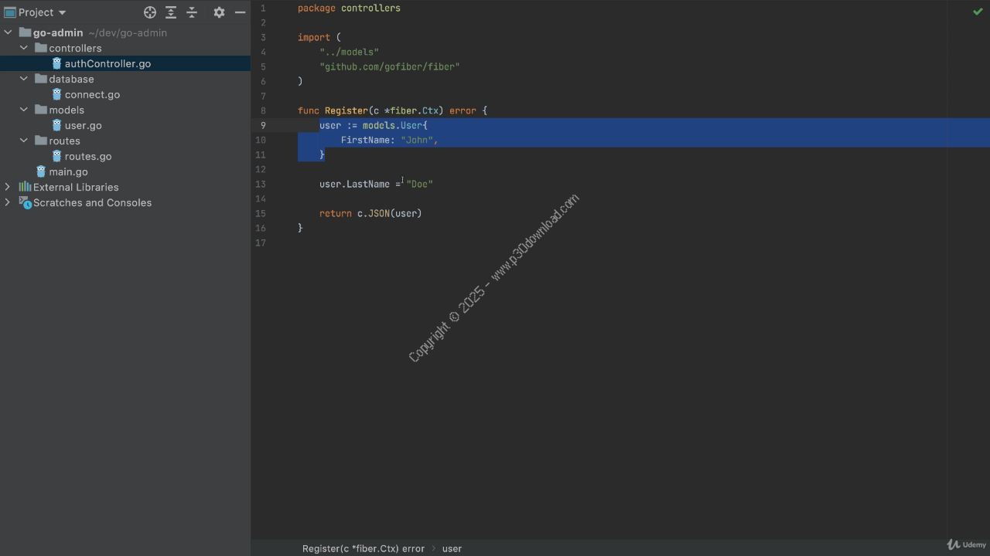Screen dimensions: 990x556
Task: Click the Register breadcrumb in the status bar
Action: pyautogui.click(x=363, y=548)
